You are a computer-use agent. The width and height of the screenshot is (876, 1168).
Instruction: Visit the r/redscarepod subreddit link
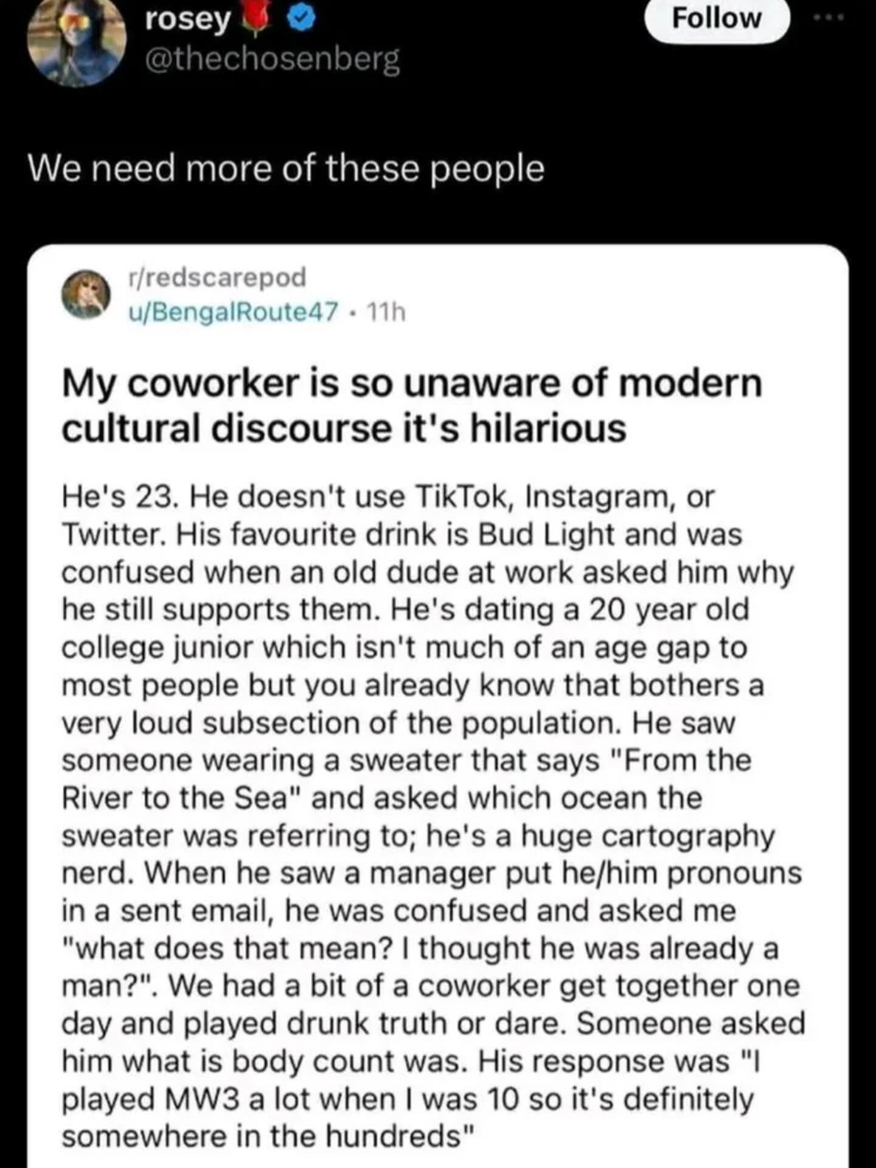[x=216, y=277]
